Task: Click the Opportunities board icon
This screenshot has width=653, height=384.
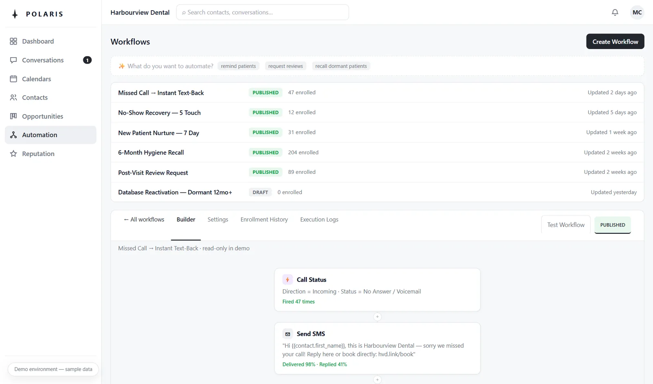Action: [13, 116]
